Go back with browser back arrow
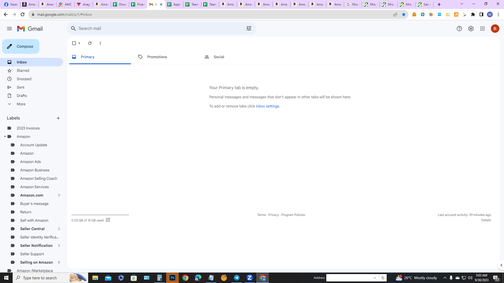The height and width of the screenshot is (283, 504). [6, 14]
